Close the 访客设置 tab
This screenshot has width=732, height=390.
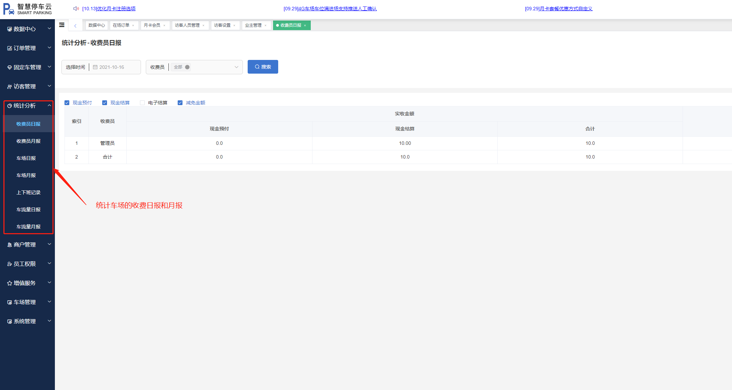point(234,25)
